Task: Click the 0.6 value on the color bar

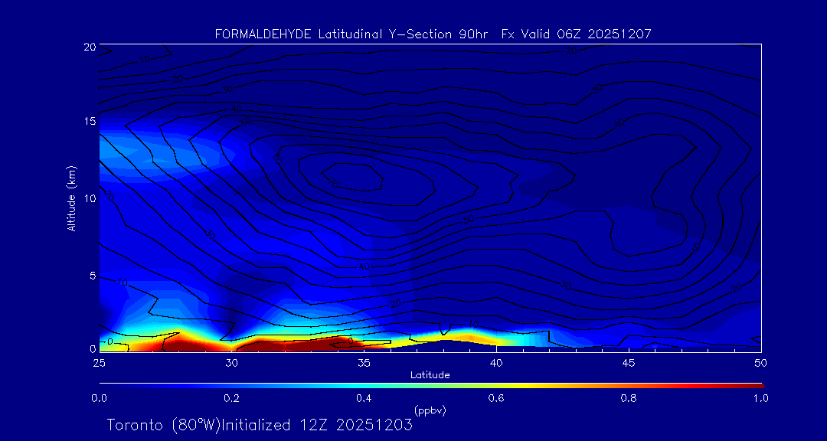Action: click(x=496, y=398)
